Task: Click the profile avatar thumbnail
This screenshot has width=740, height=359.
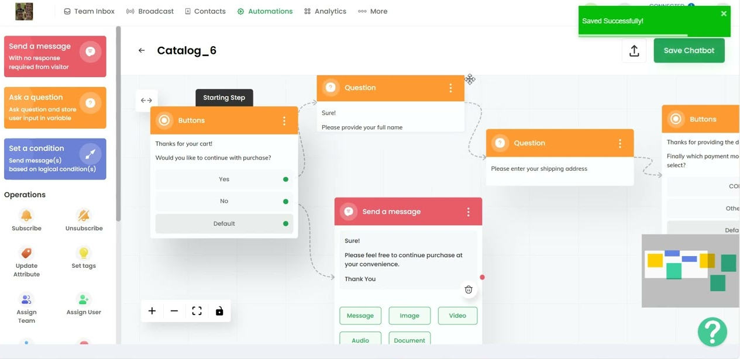Action: [24, 11]
